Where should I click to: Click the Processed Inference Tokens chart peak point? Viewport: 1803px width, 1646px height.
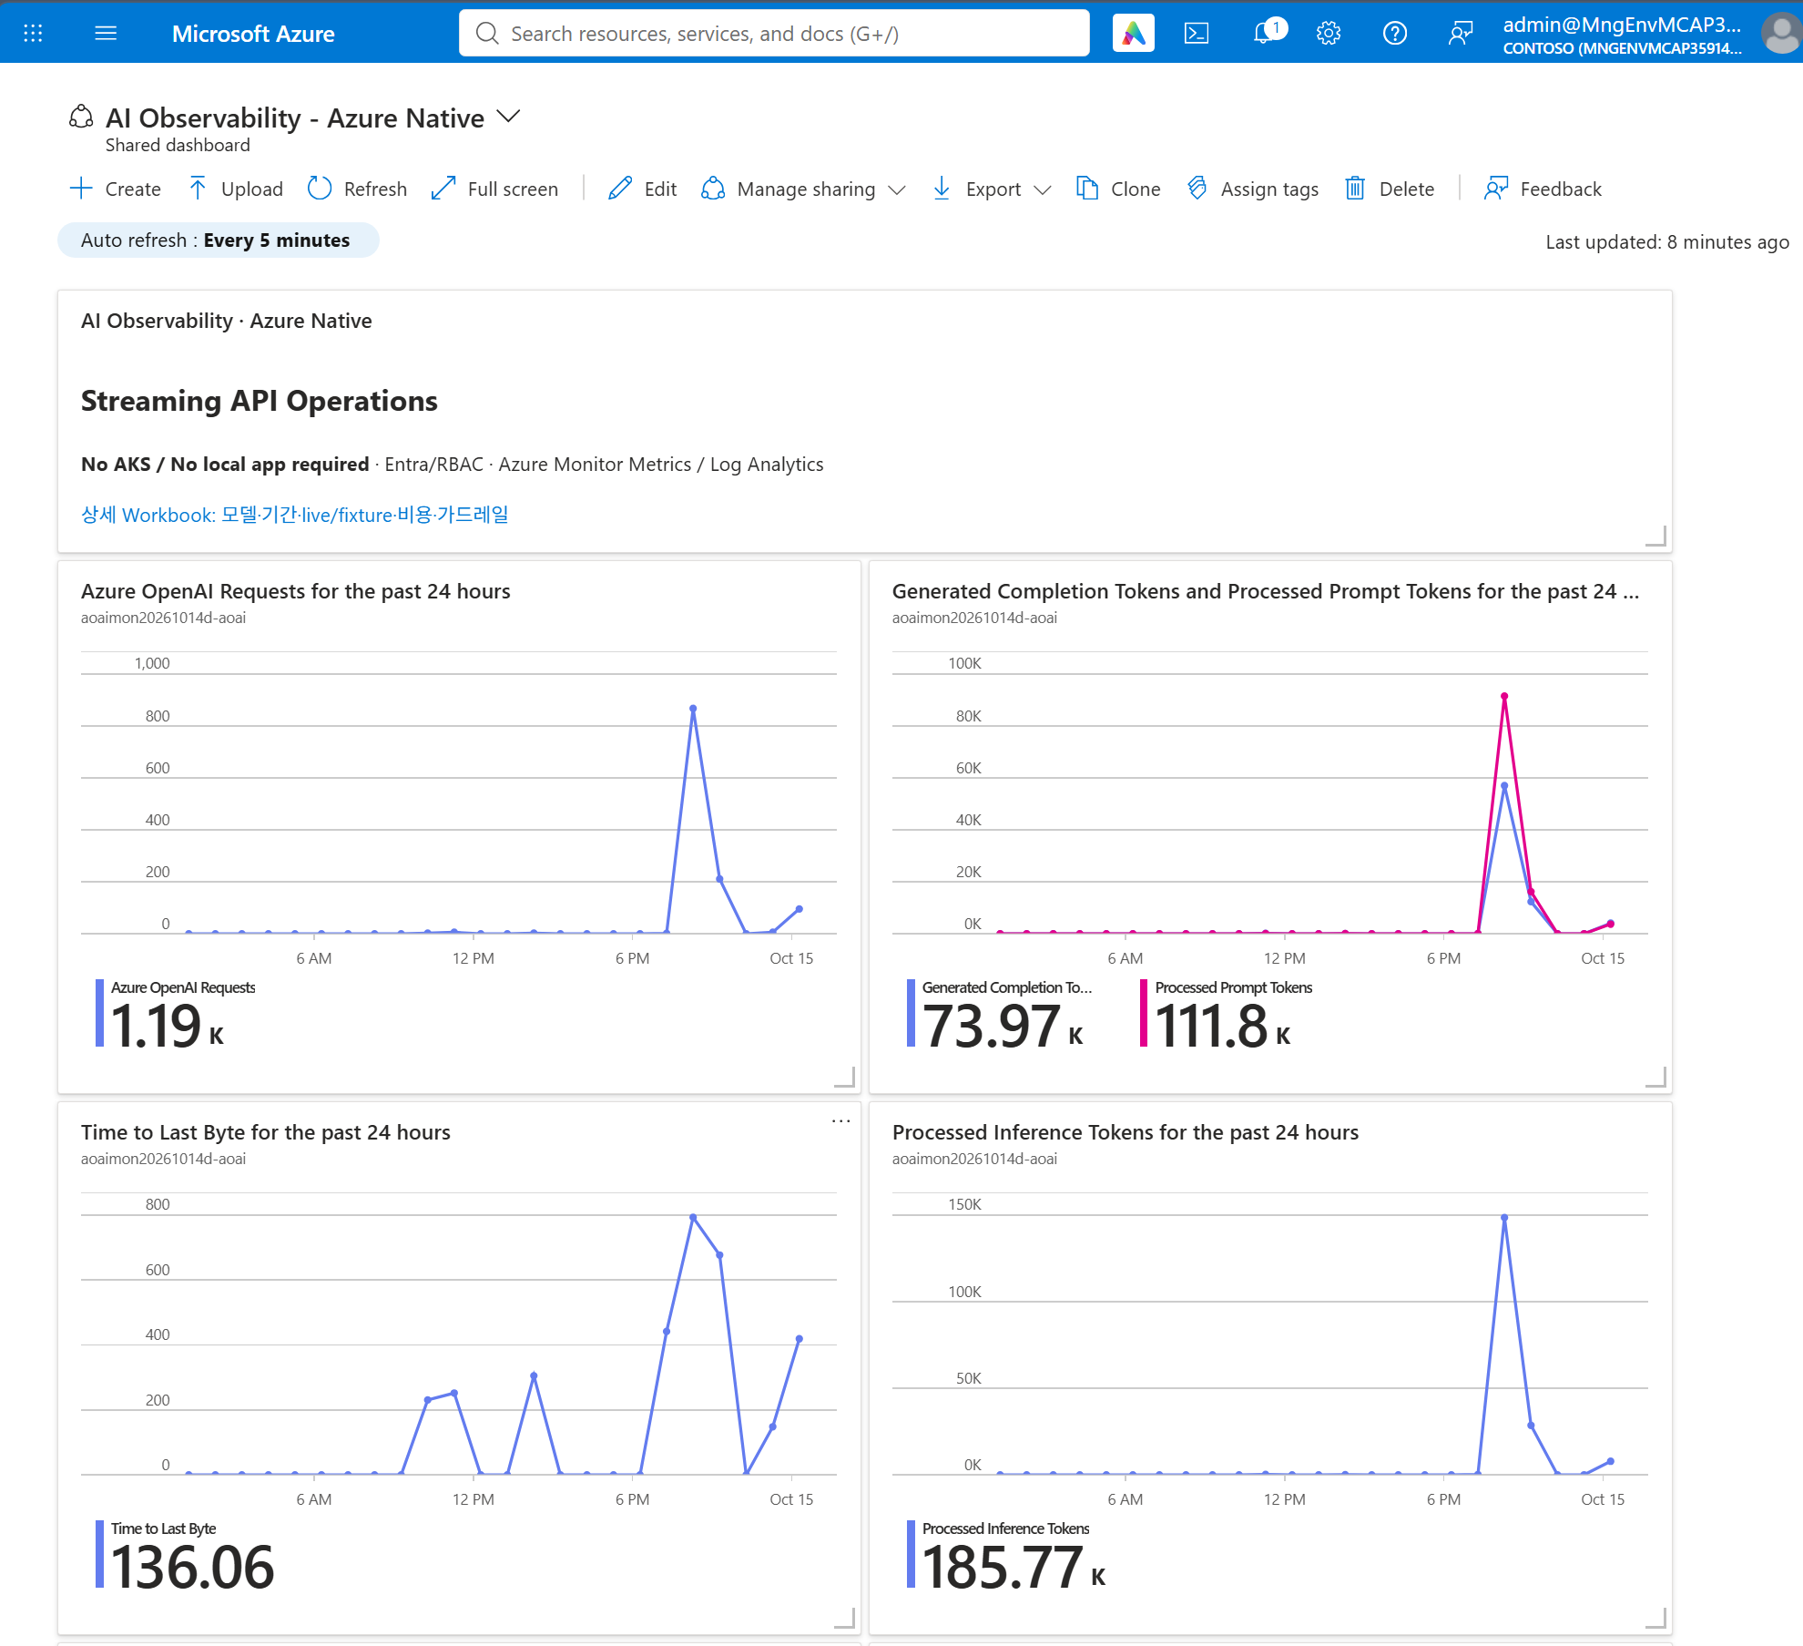click(1504, 1218)
